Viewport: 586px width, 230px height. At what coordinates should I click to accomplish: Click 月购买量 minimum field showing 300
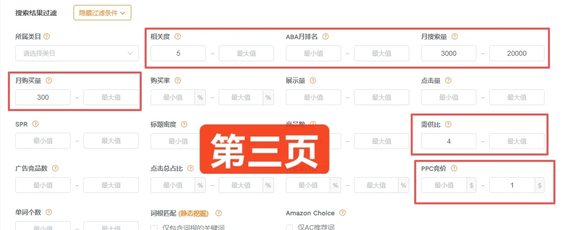43,97
